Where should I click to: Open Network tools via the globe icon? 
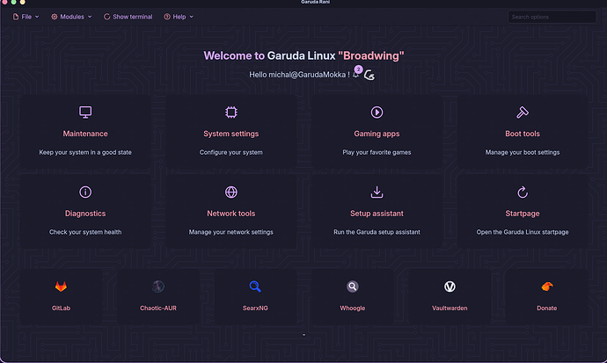(x=230, y=192)
